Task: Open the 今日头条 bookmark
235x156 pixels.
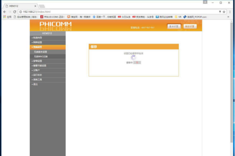Action: (x=124, y=17)
